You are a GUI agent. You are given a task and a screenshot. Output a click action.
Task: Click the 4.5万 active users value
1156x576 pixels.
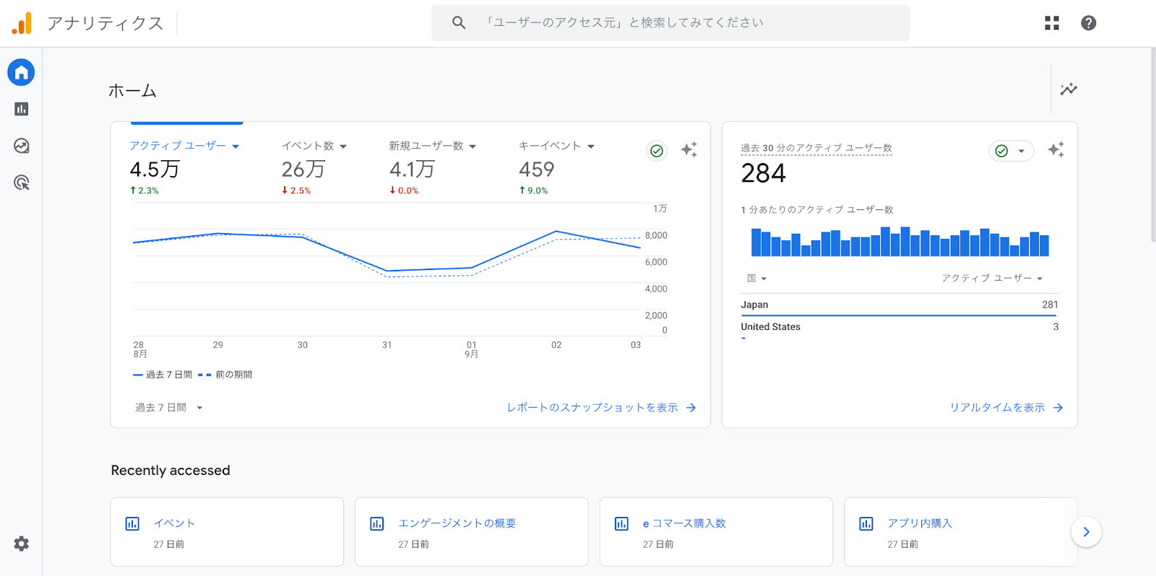pos(155,170)
